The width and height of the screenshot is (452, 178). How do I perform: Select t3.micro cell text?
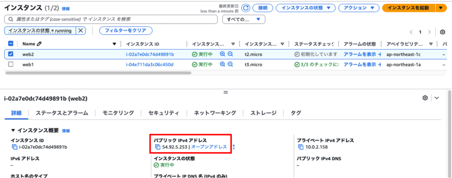253,64
